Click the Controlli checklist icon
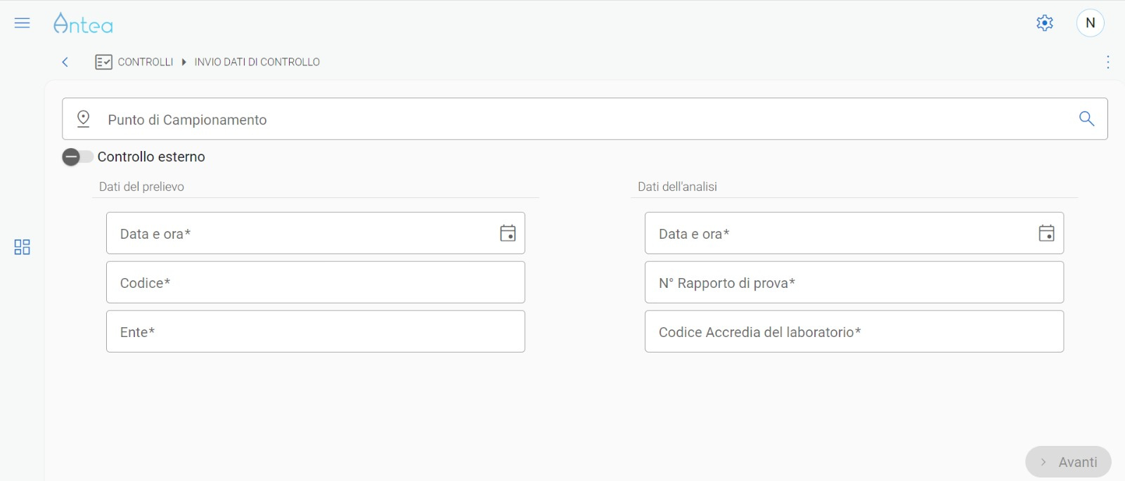This screenshot has height=481, width=1125. (103, 62)
